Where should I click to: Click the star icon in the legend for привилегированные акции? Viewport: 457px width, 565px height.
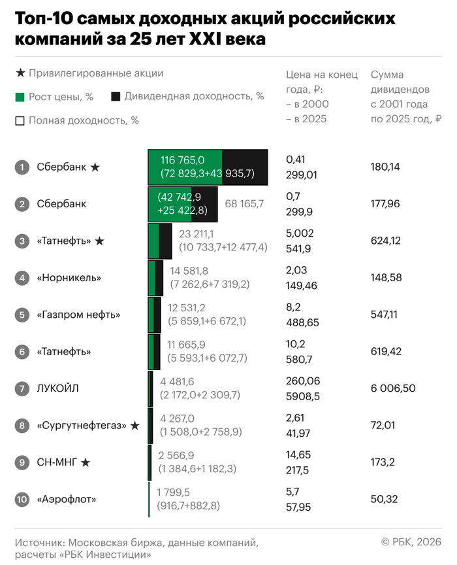coord(20,73)
